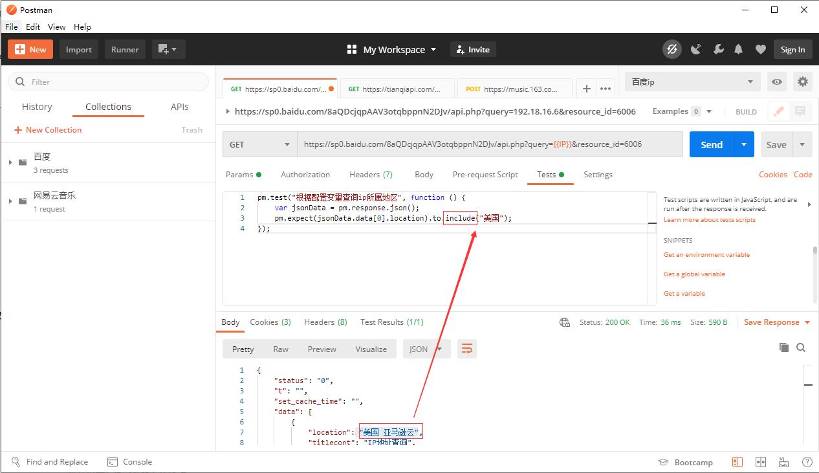
Task: Show response Headers (8) tab
Action: coord(325,322)
